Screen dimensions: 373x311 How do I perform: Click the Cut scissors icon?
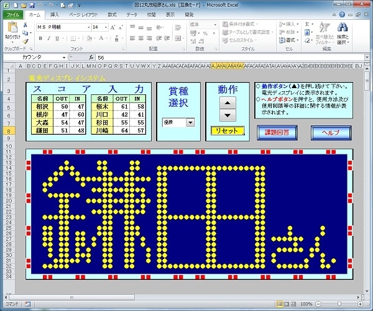(x=25, y=25)
